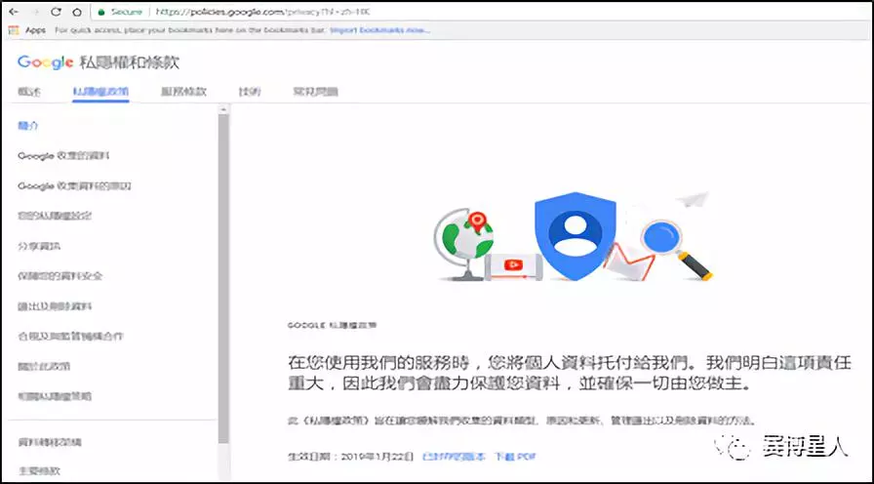Click the 下載 PDF link

point(514,457)
